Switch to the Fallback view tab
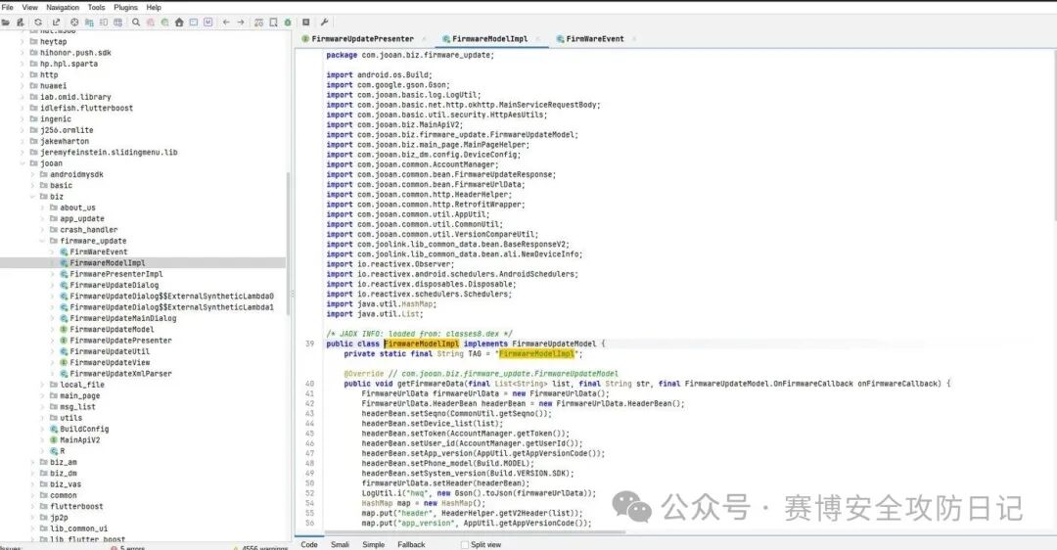The image size is (1057, 550). (411, 544)
